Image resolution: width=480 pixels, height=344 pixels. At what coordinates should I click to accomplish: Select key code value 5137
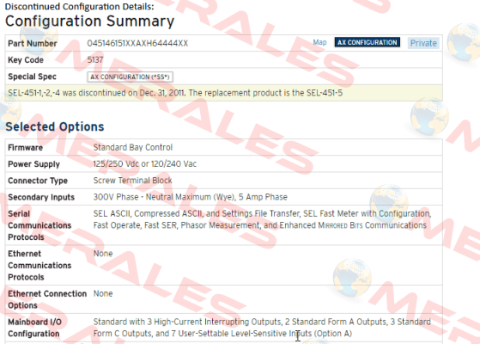click(x=95, y=60)
